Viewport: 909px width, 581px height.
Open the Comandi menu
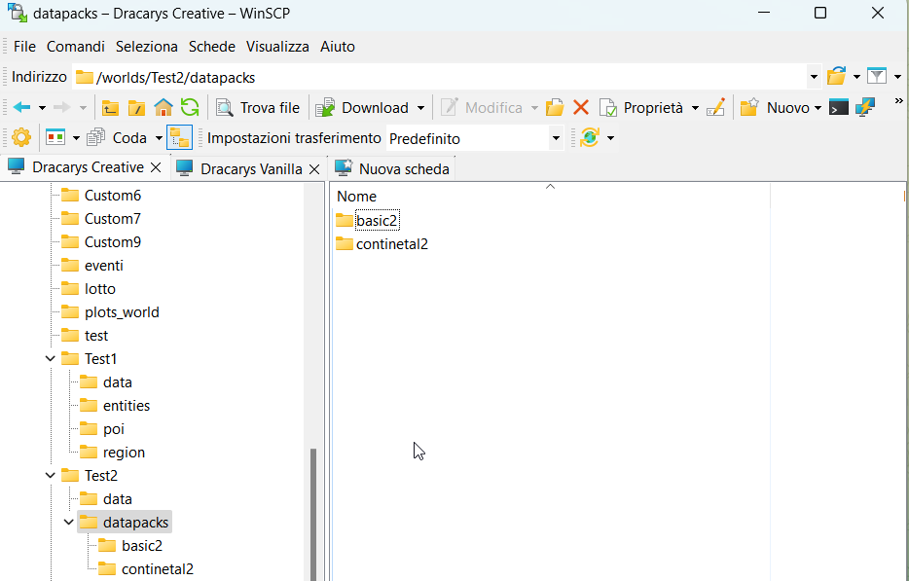pyautogui.click(x=75, y=47)
